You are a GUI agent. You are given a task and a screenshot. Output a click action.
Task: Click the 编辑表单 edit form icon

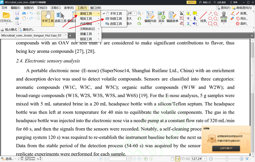click(172, 17)
